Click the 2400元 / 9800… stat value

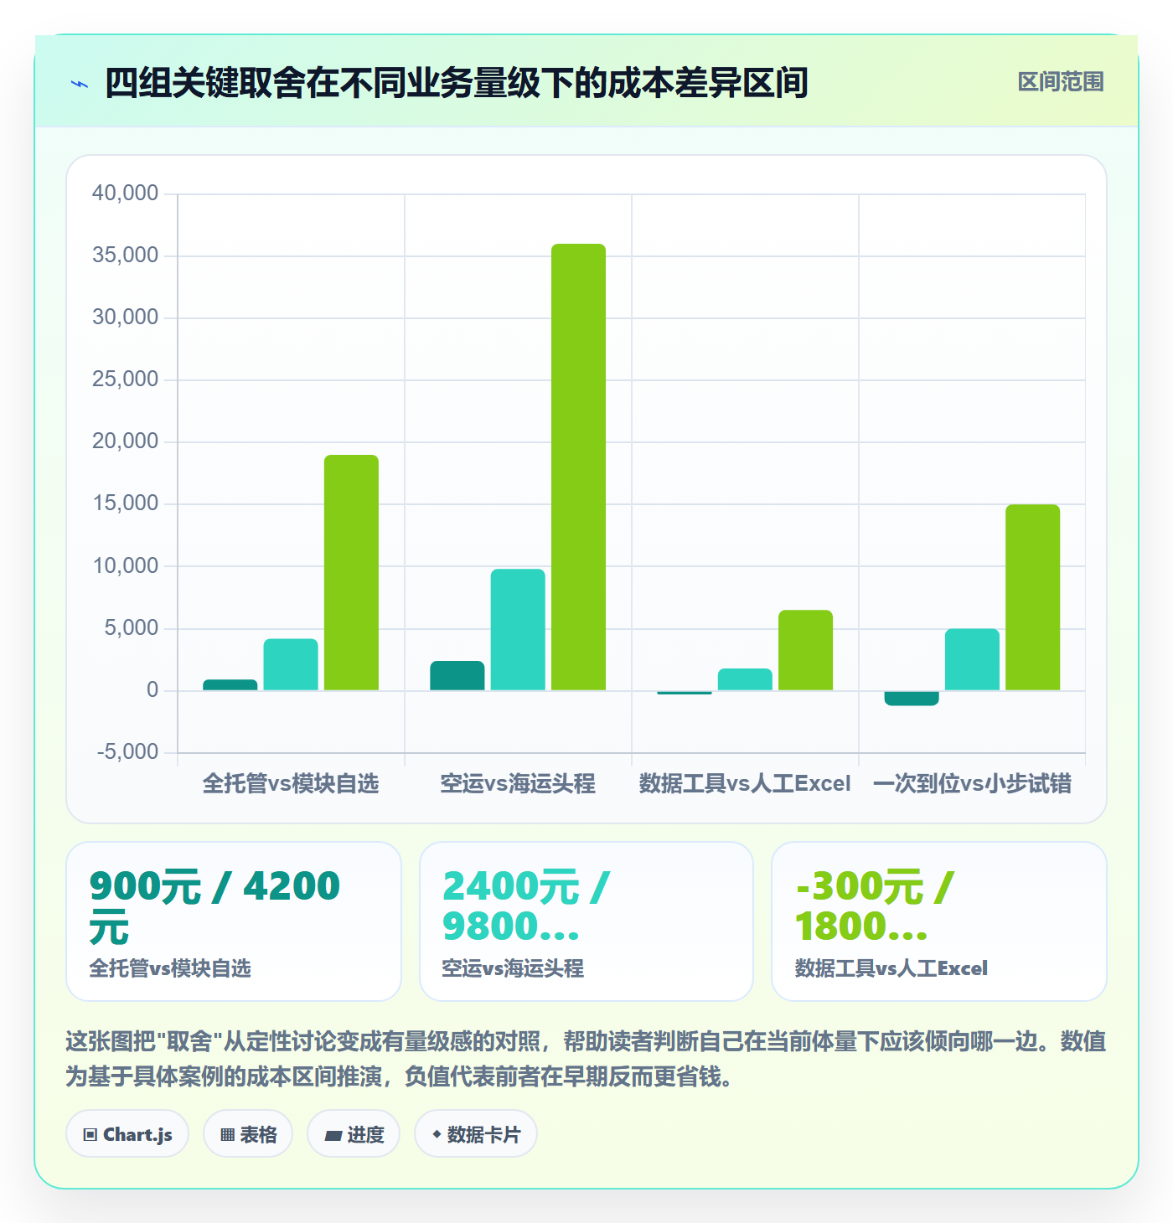click(526, 906)
